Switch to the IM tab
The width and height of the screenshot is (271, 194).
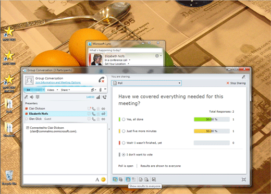pos(29,90)
